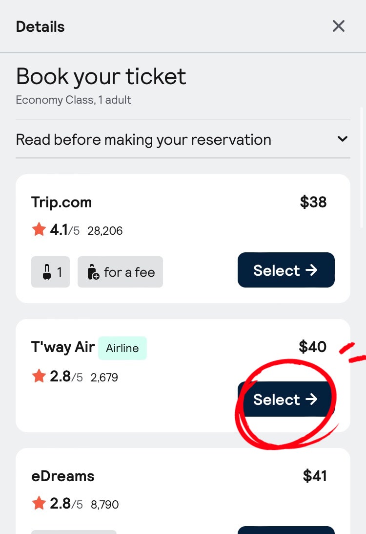366x534 pixels.
Task: Open T'way Air provider name
Action: click(63, 347)
